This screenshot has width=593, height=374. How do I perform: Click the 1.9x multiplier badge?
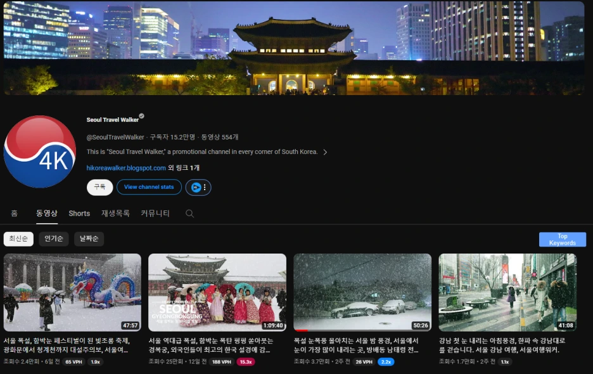95,362
